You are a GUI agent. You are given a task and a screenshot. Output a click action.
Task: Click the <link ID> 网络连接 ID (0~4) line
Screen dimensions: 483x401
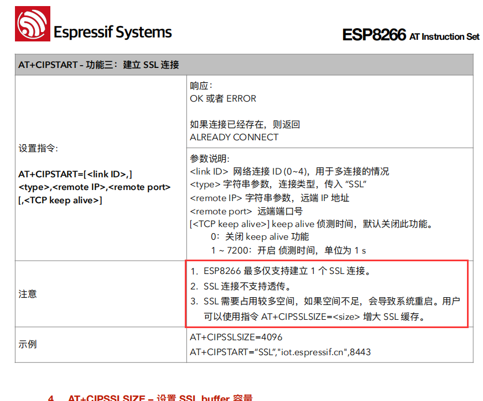[x=289, y=171]
